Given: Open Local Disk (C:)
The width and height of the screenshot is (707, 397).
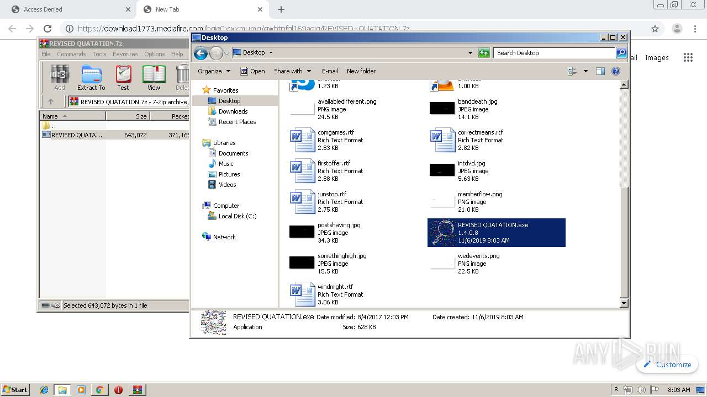Looking at the screenshot, I should pos(238,216).
